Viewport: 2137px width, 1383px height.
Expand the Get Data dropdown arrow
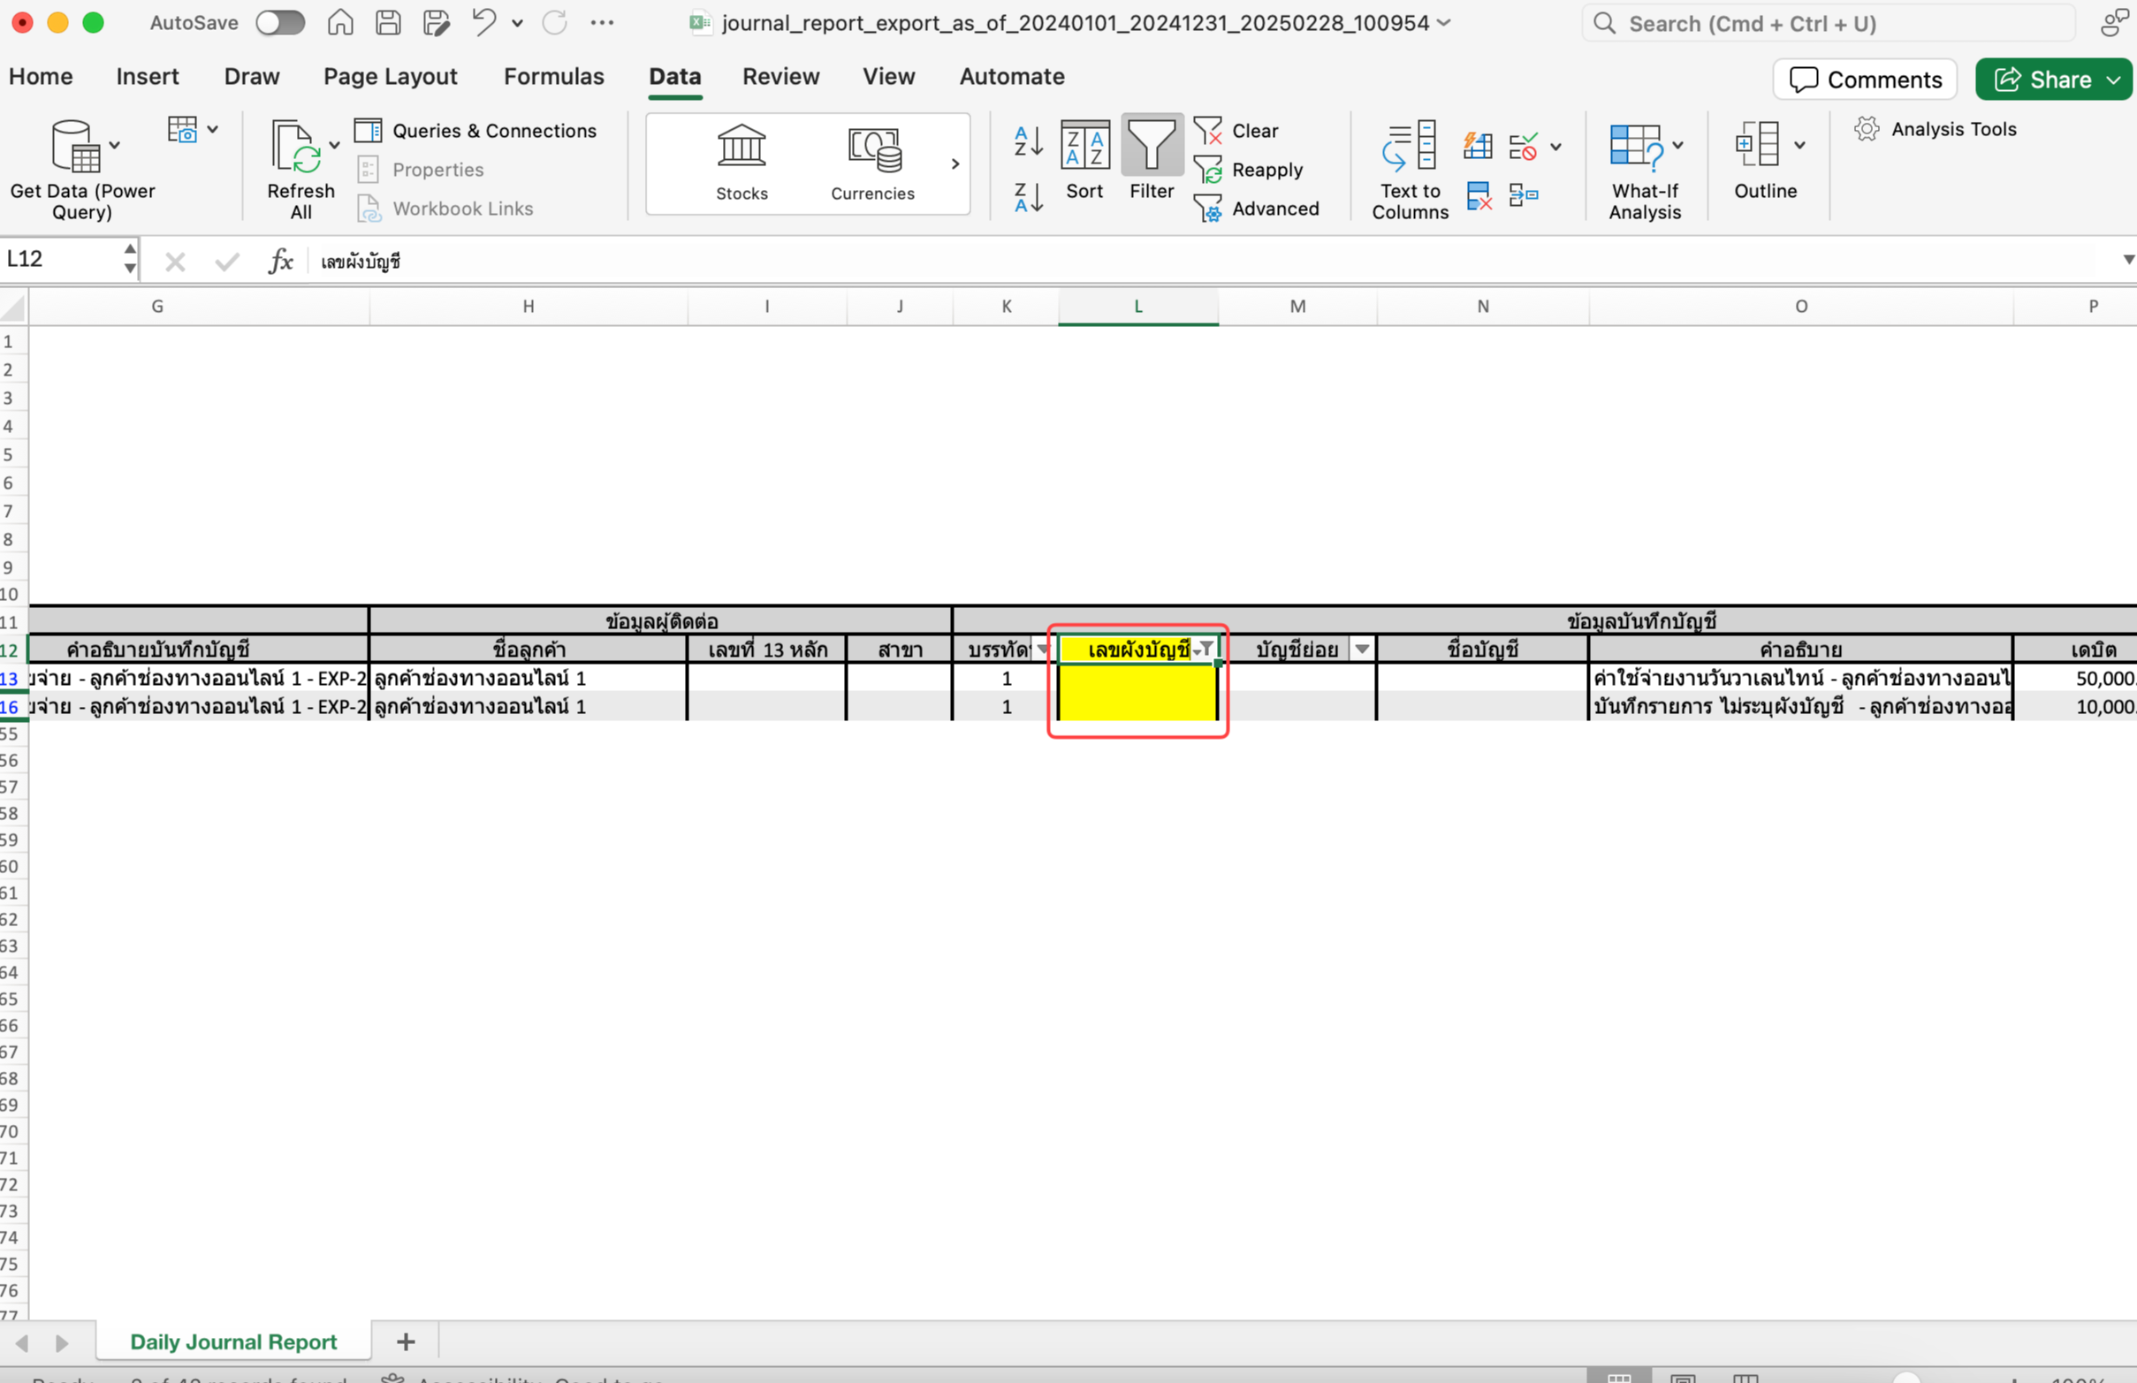coord(115,145)
